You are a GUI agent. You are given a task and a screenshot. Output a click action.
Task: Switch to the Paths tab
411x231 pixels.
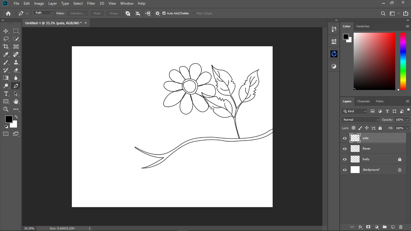click(x=380, y=101)
